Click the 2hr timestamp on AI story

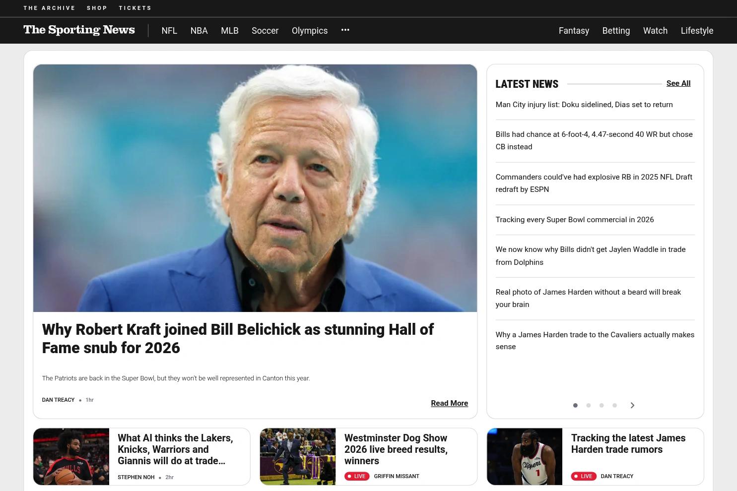coord(169,477)
